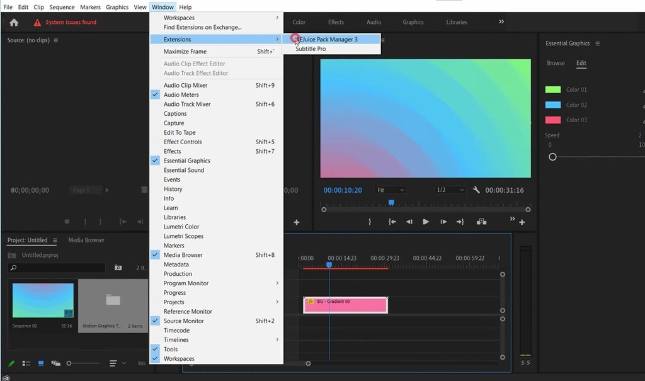Switch Project panel to Icon view
Viewport: 645px width, 381px height.
click(41, 363)
